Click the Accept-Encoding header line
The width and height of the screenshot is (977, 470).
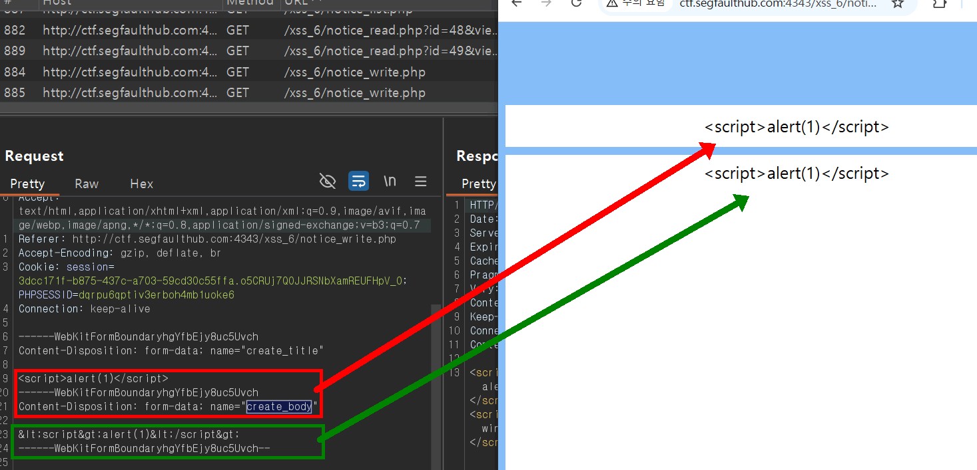pyautogui.click(x=119, y=253)
